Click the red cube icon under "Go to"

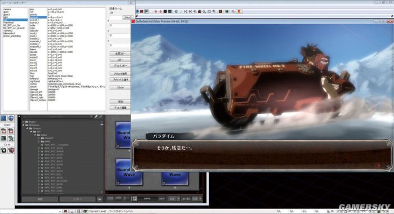[x=11, y=150]
